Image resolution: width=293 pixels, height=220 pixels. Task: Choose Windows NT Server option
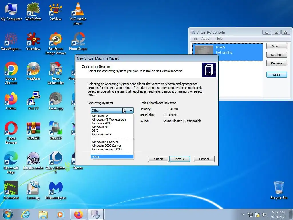pyautogui.click(x=112, y=142)
